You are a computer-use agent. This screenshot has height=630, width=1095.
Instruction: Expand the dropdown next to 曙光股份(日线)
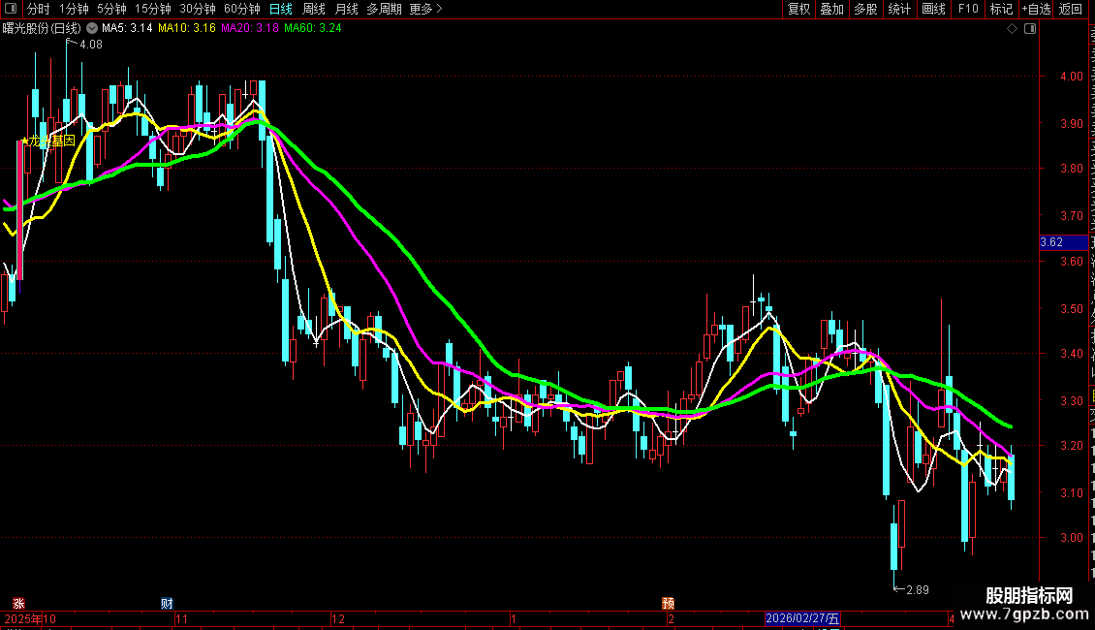[92, 29]
